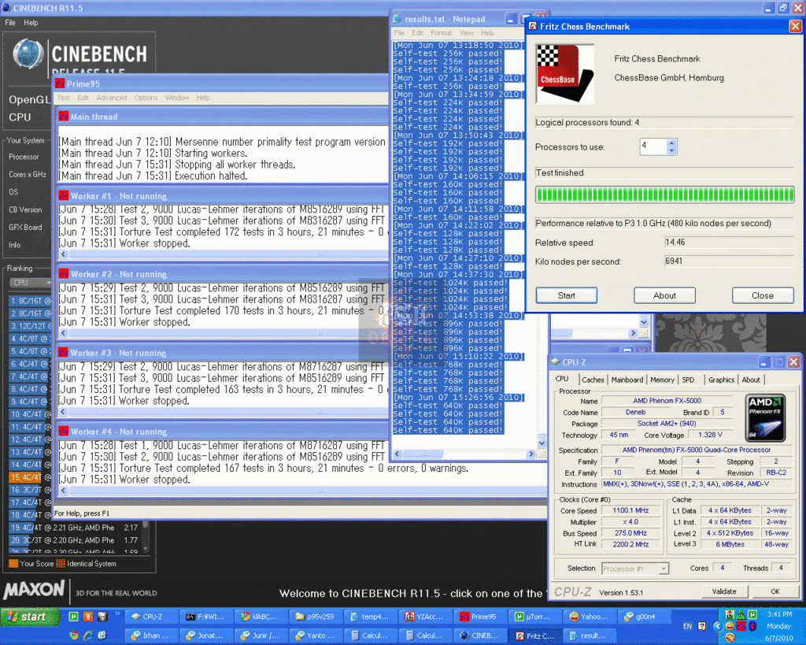This screenshot has height=645, width=806.
Task: Open the Test menu in Prime95
Action: click(63, 98)
